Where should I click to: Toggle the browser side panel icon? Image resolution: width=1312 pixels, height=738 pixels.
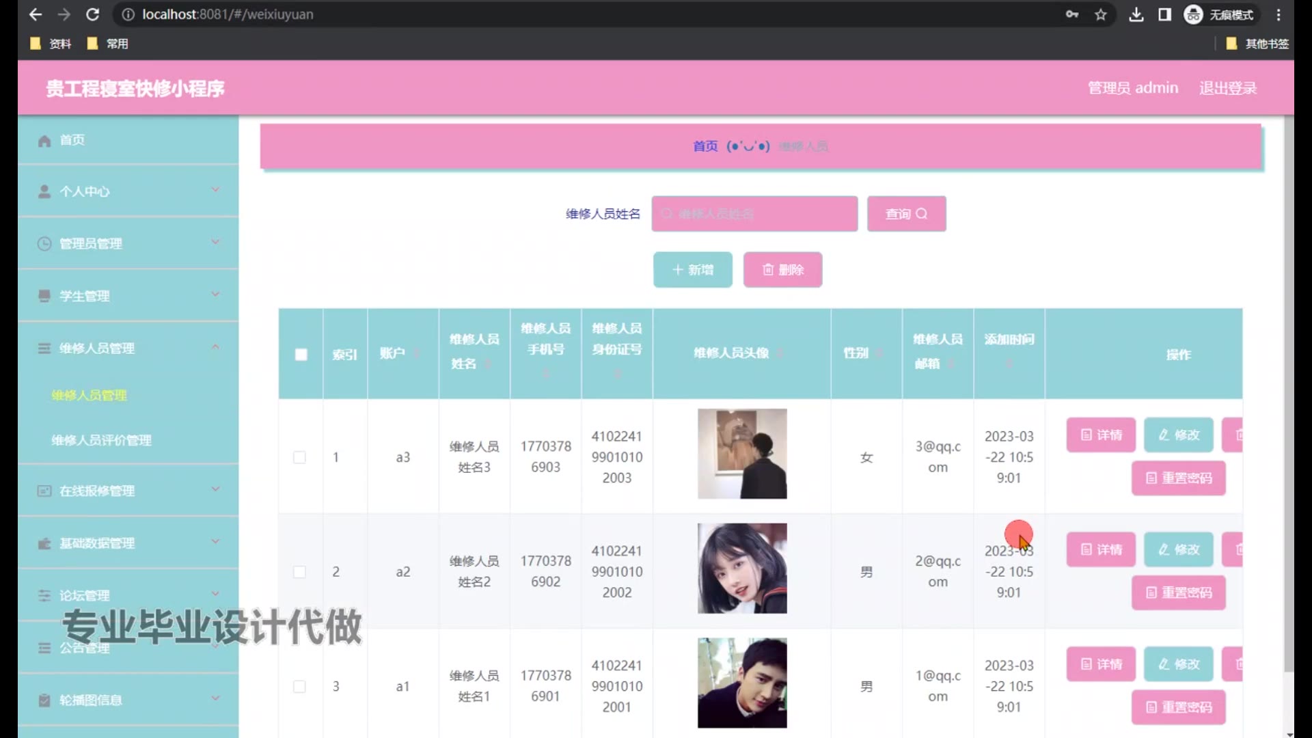[x=1164, y=14]
